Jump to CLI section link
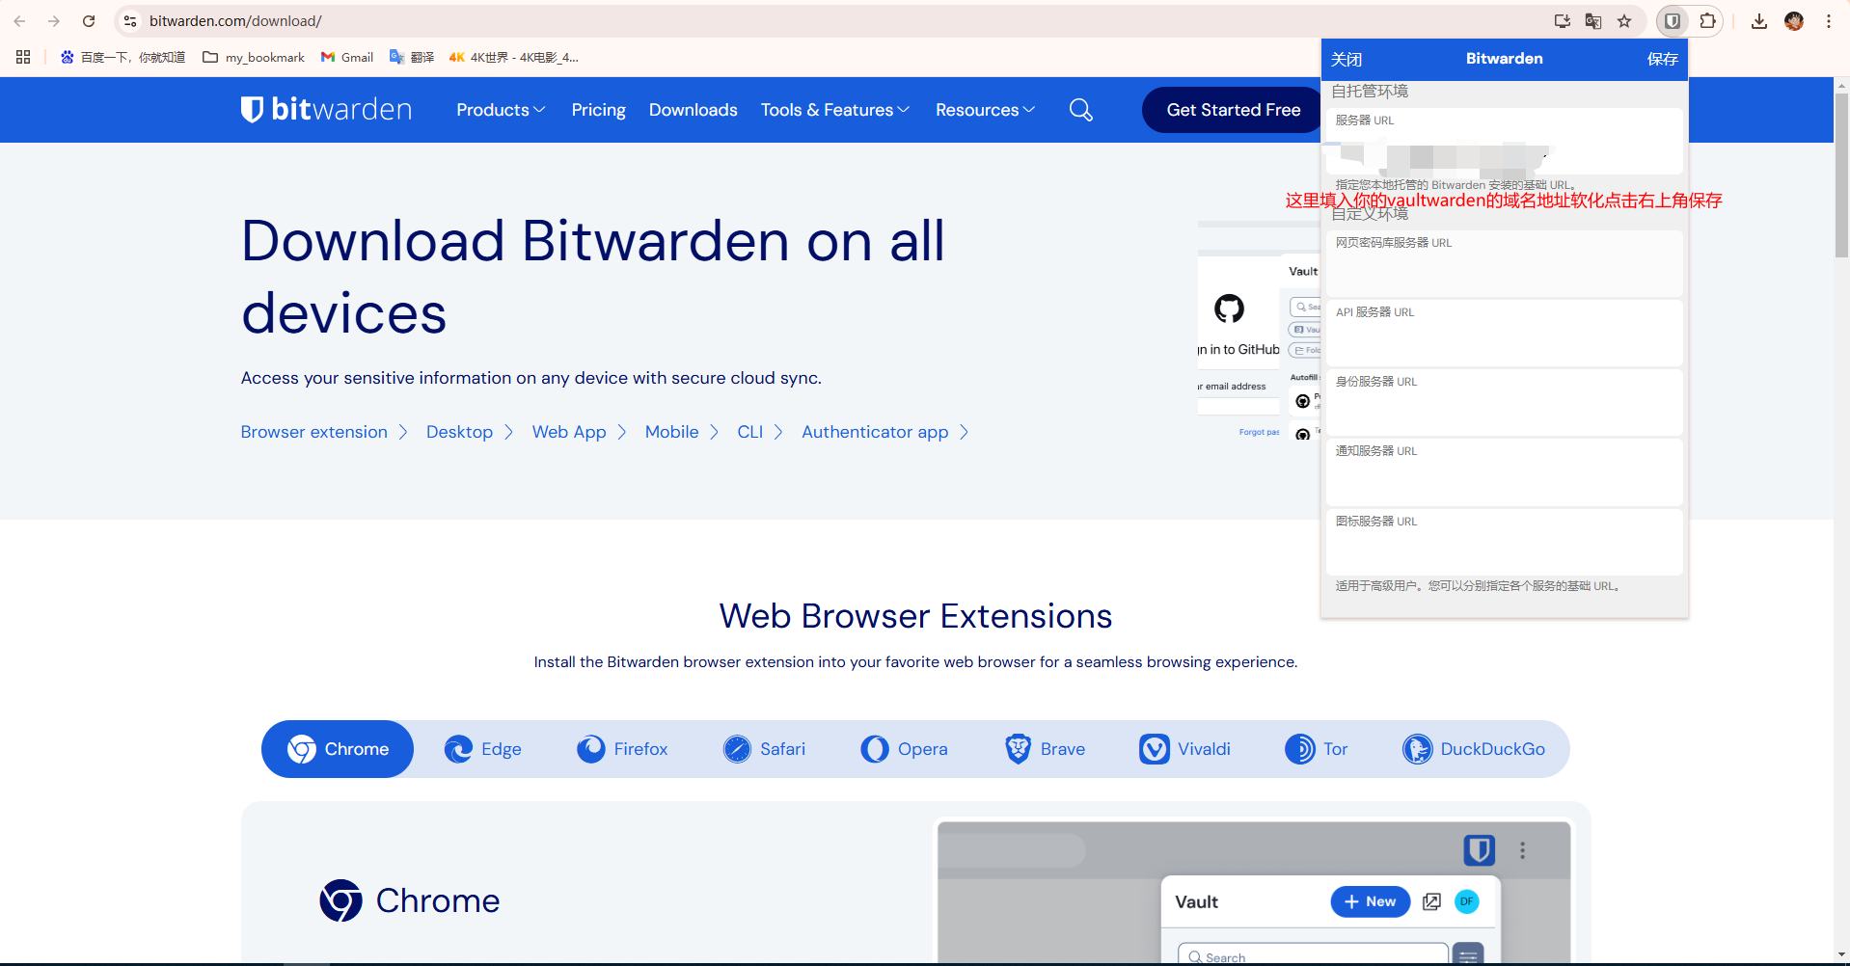1850x966 pixels. [x=760, y=432]
